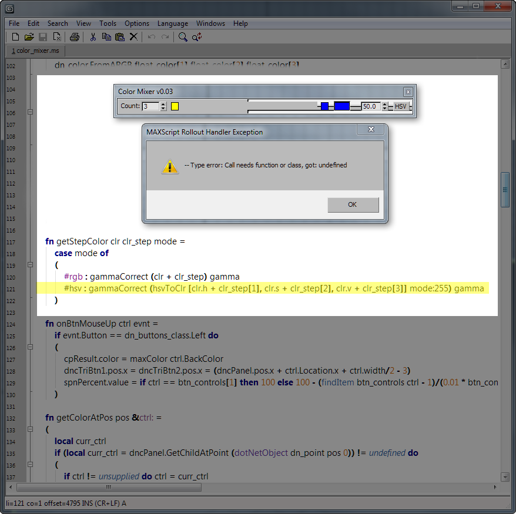Collapse the fold marker at line 133
516x514 pixels.
[31, 429]
